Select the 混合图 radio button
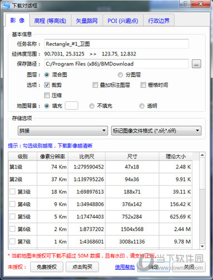This screenshot has height=280, width=213. pos(47,75)
